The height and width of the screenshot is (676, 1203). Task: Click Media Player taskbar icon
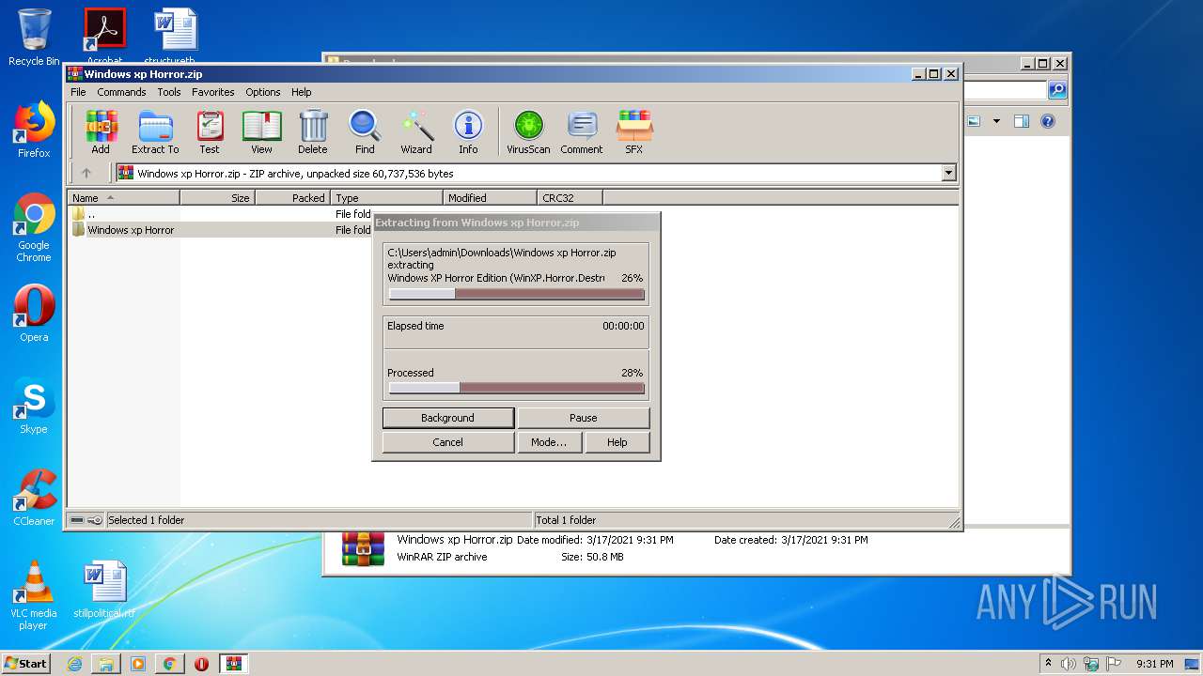(138, 664)
